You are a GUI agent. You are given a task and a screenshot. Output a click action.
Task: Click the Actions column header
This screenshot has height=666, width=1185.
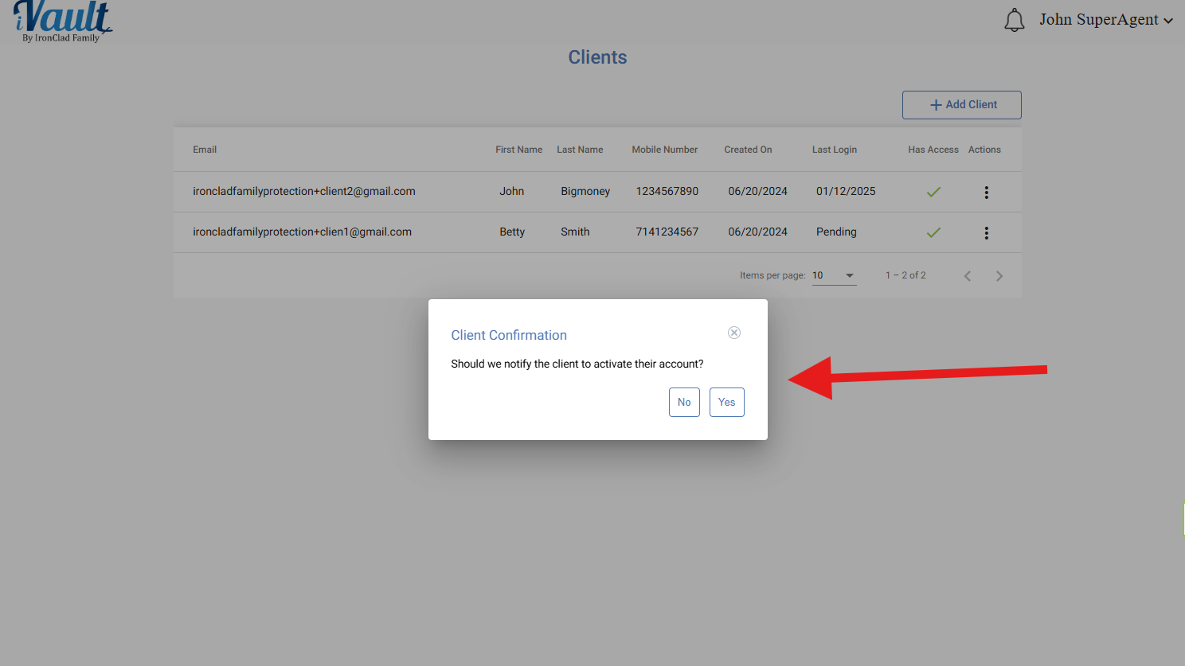[984, 150]
